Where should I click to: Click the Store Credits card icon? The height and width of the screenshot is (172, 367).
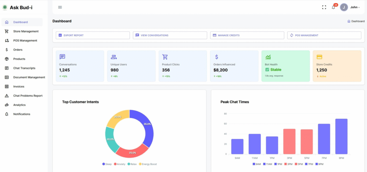click(319, 57)
